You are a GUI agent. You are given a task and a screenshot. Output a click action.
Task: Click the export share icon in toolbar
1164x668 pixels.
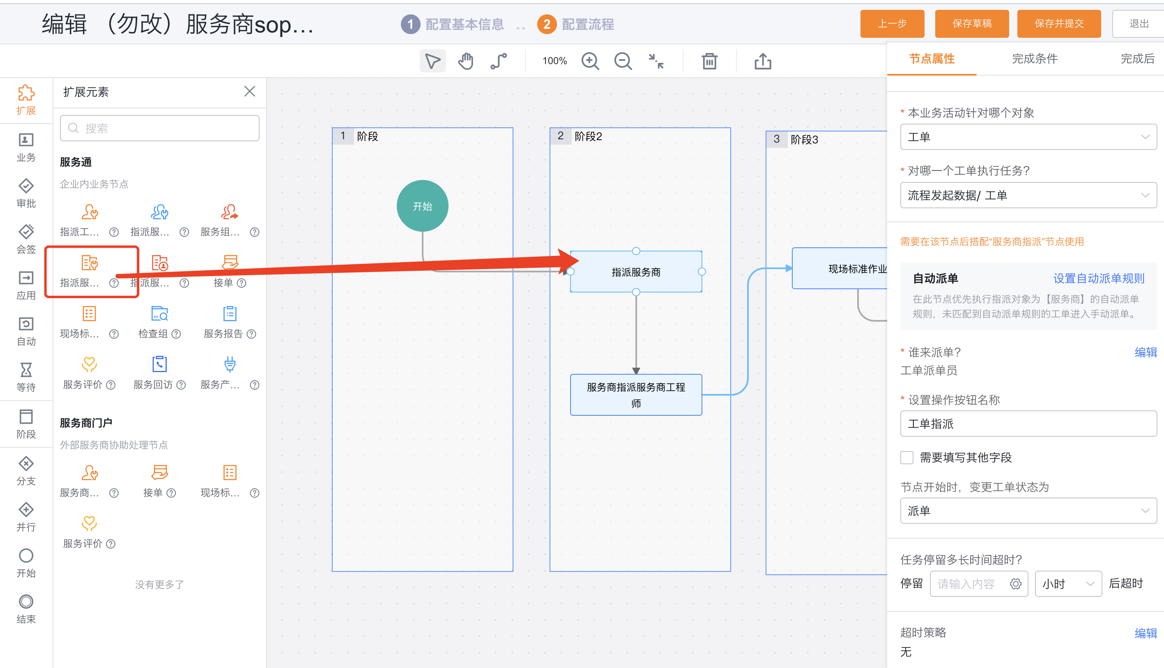tap(763, 61)
